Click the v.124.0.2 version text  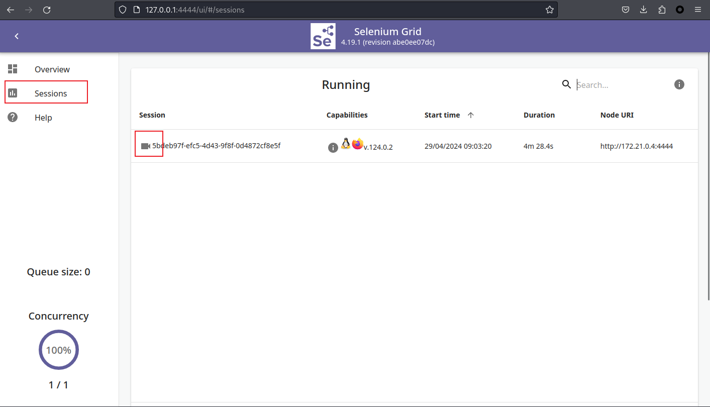coord(378,147)
